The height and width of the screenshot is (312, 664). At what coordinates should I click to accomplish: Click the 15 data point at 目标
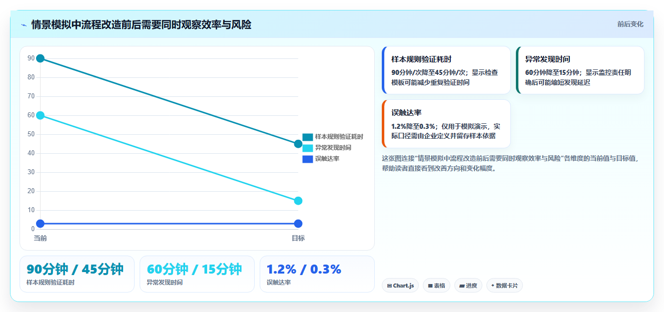tap(298, 201)
